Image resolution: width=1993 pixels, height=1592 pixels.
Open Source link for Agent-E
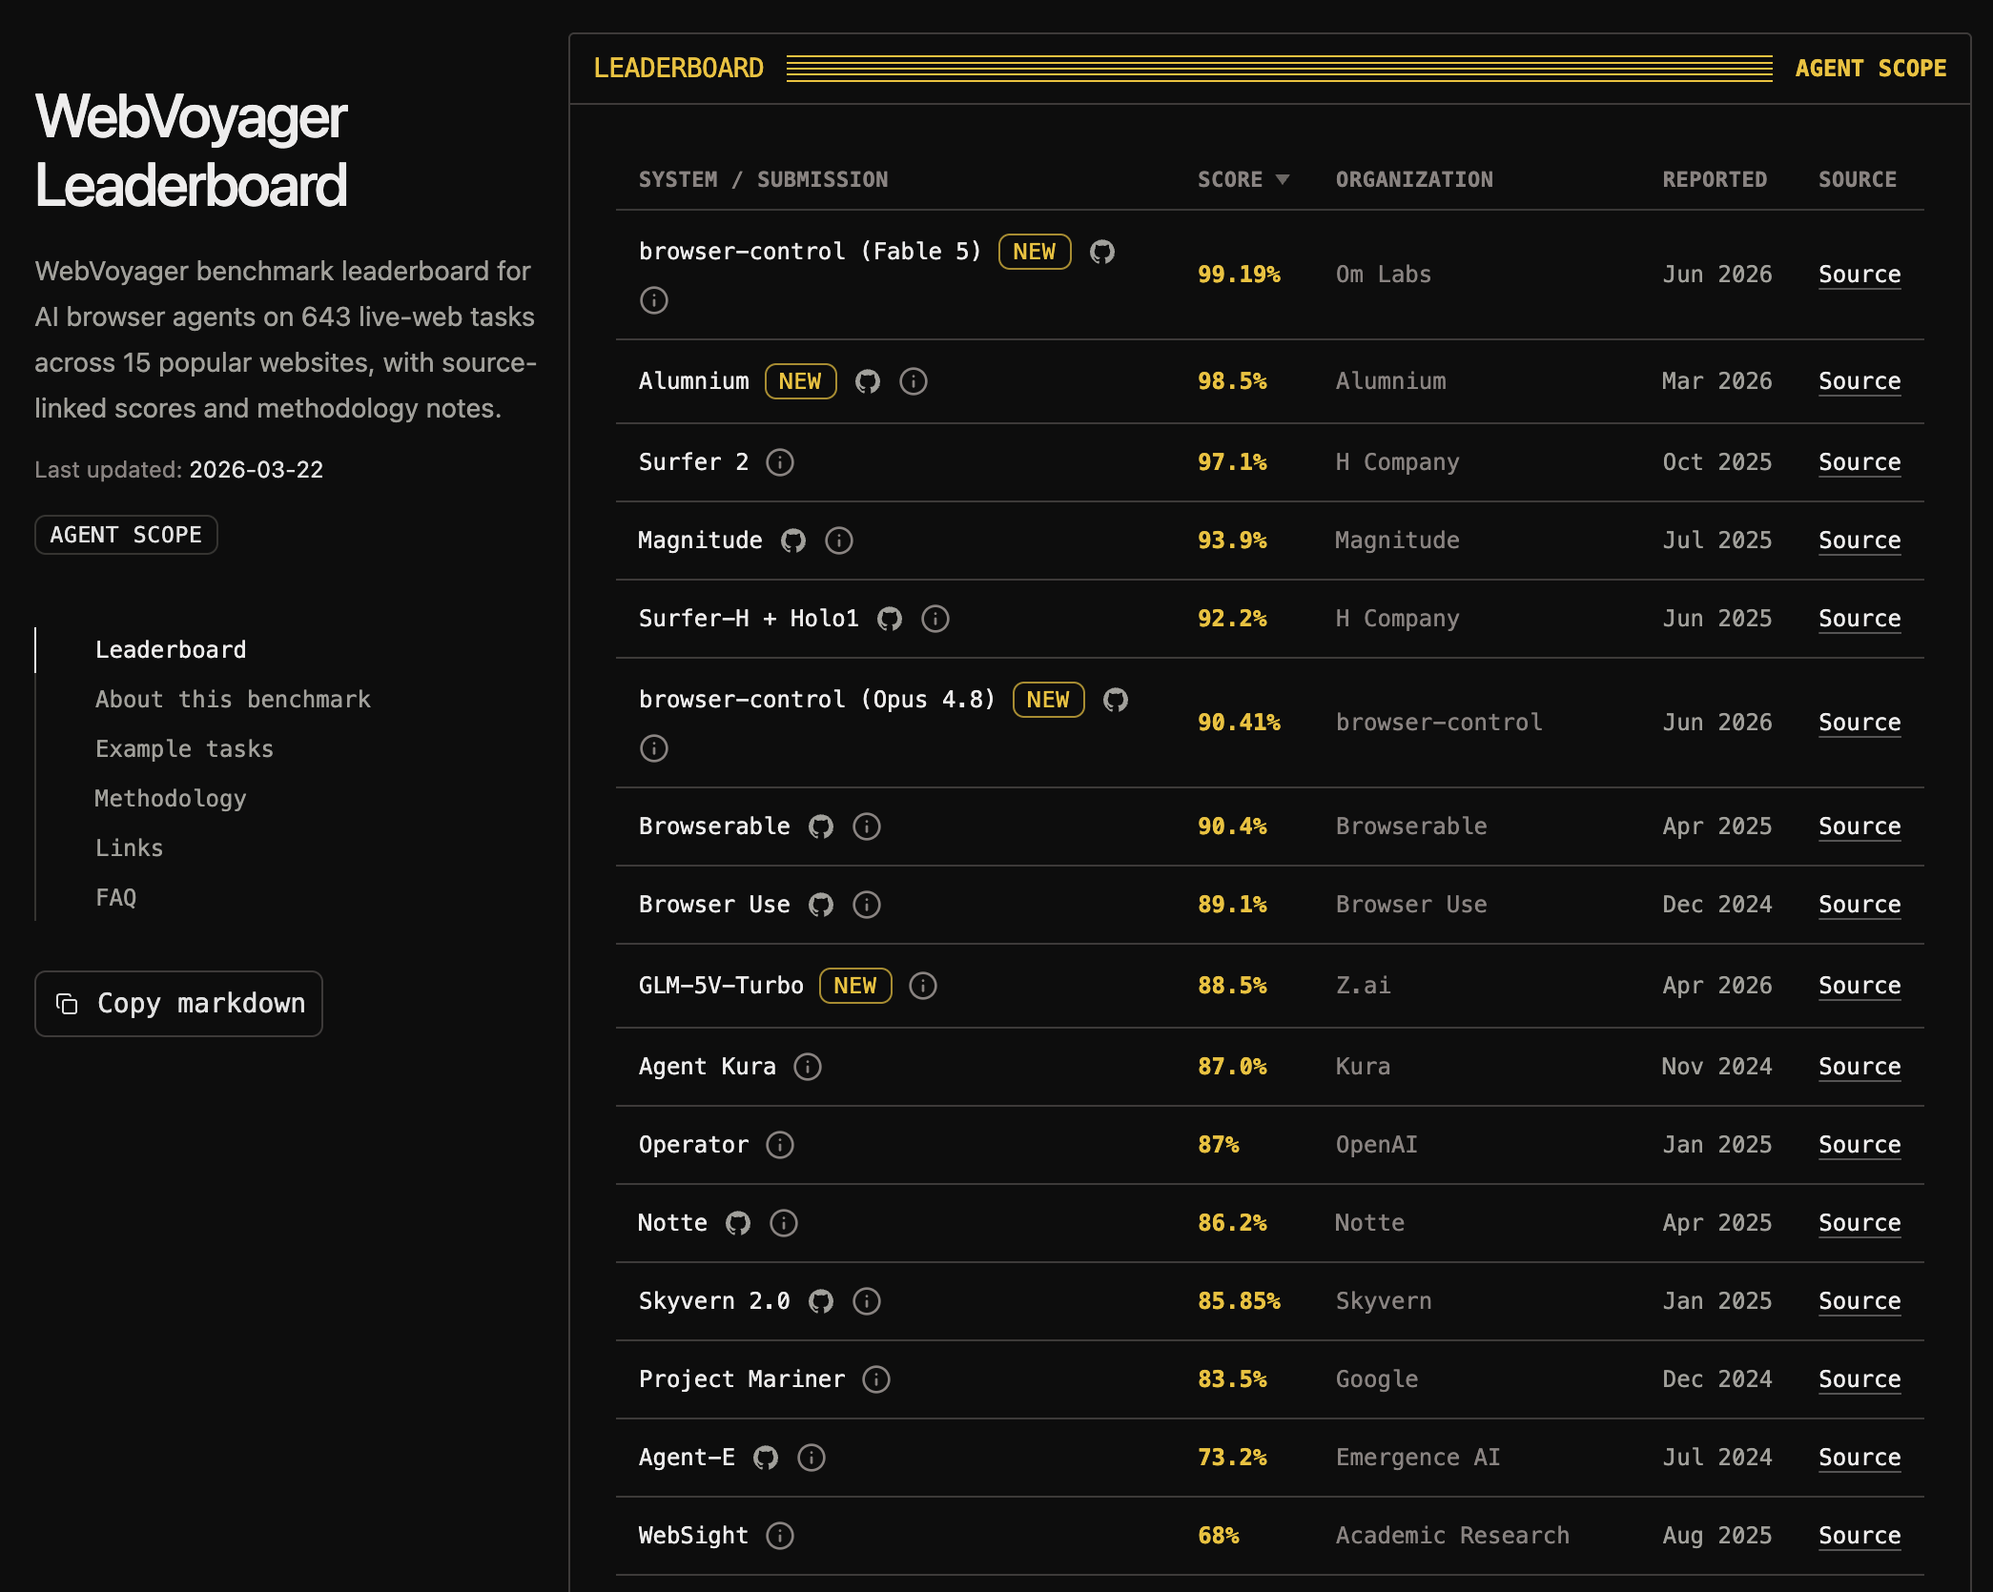tap(1859, 1458)
